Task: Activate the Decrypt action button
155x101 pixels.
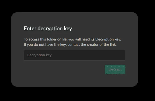Action: pyautogui.click(x=115, y=69)
